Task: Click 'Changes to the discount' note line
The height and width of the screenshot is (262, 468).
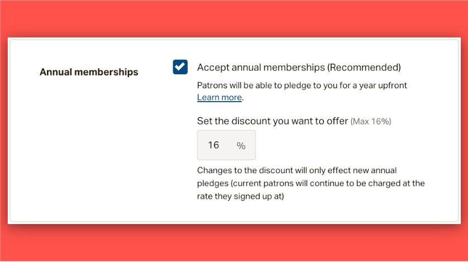Action: pos(297,170)
